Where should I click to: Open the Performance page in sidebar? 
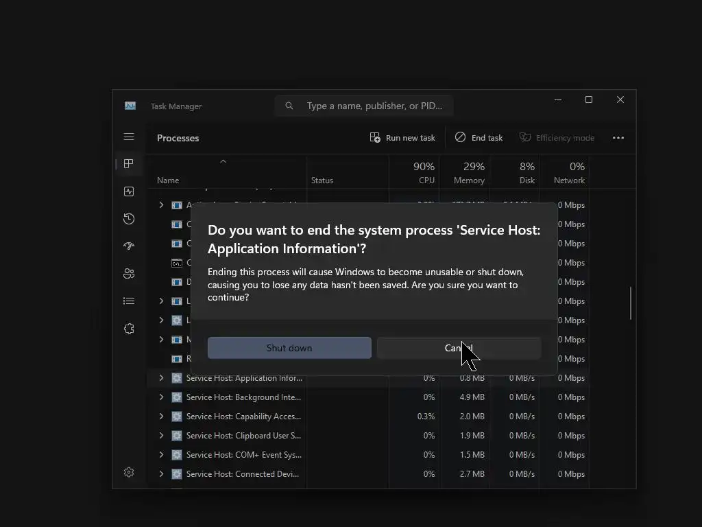point(129,191)
